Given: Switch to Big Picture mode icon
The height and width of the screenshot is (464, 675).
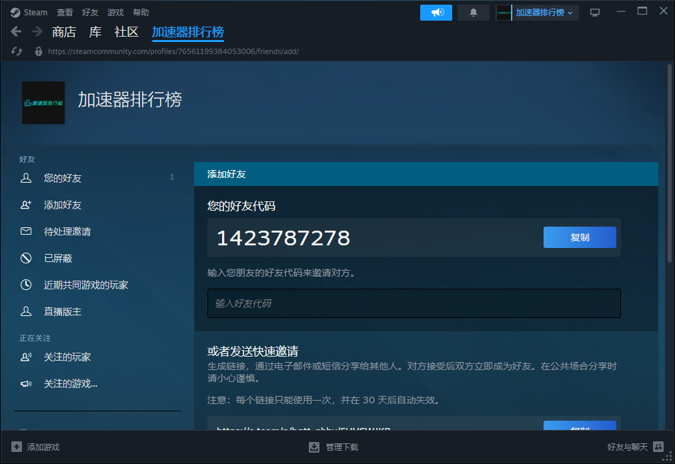Looking at the screenshot, I should point(595,13).
